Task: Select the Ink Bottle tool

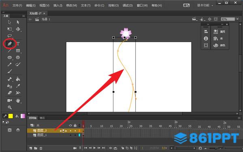Action: pos(10,86)
